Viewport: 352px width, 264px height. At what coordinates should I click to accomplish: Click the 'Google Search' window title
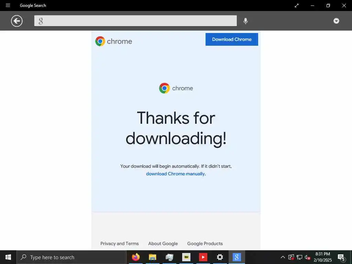[33, 5]
